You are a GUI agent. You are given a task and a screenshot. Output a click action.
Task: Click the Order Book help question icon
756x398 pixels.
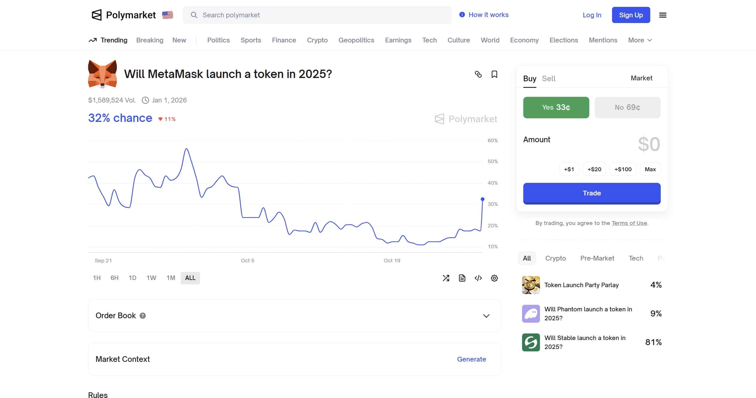point(143,316)
